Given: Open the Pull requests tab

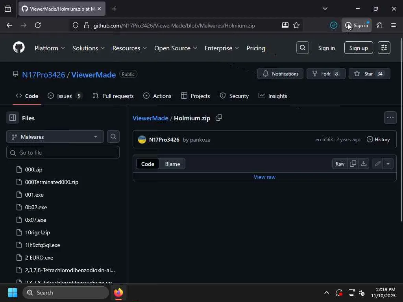Looking at the screenshot, I should point(113,96).
